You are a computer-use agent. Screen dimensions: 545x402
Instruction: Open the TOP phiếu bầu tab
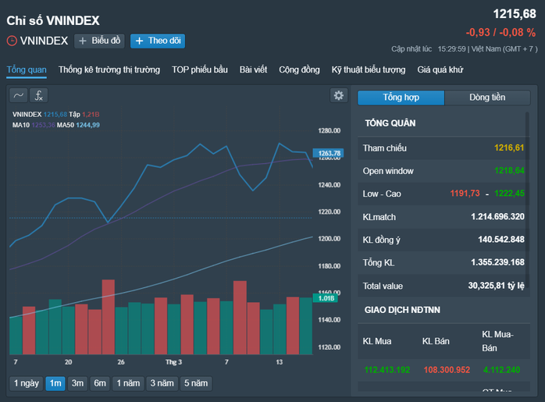tap(200, 69)
